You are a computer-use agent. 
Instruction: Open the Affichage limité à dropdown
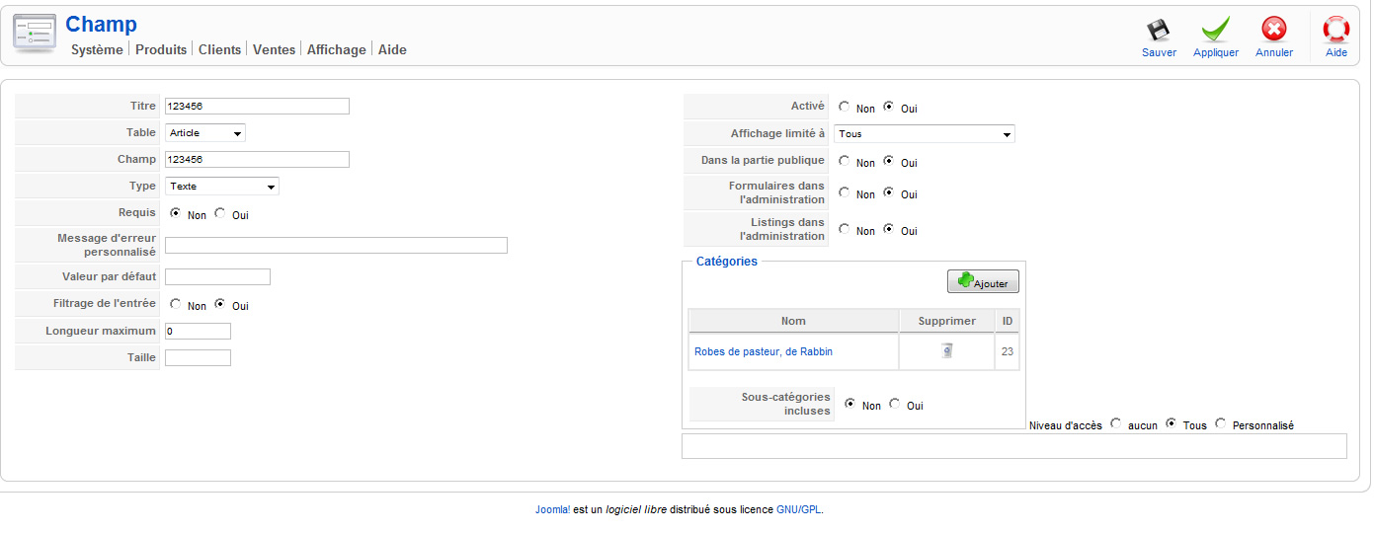tap(925, 133)
